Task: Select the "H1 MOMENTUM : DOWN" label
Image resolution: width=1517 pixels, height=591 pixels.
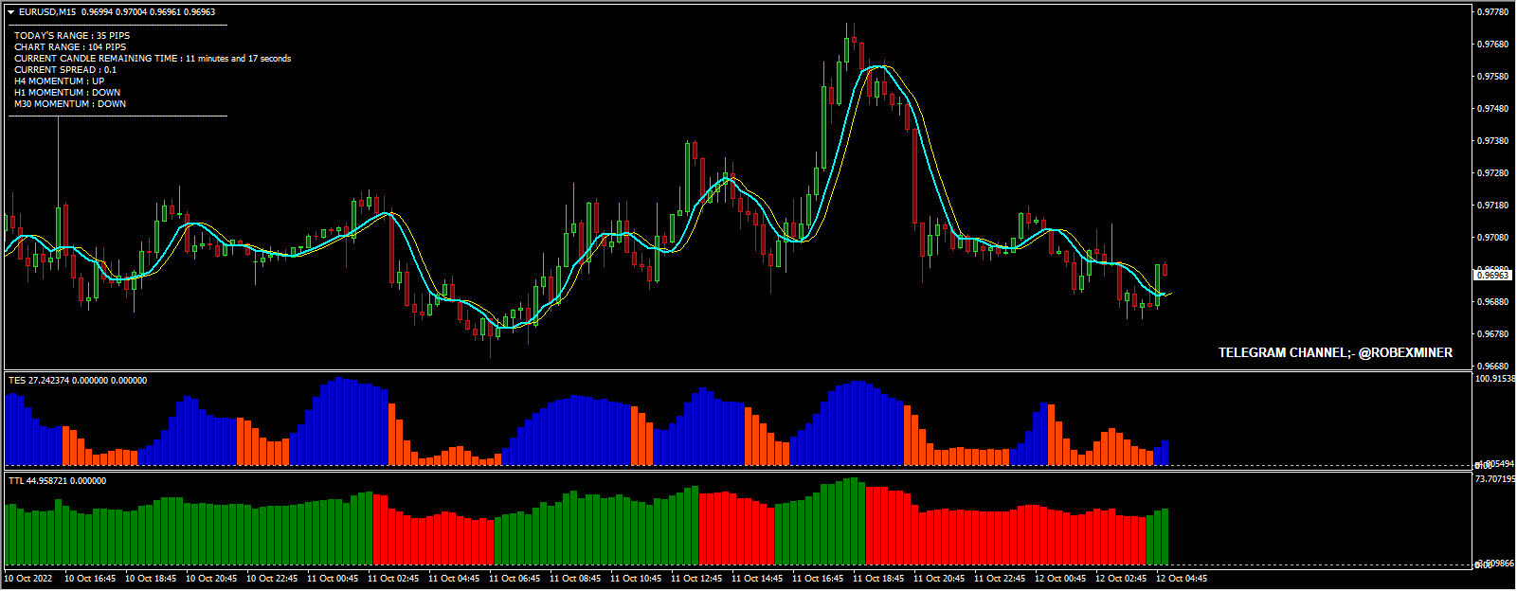Action: (67, 93)
